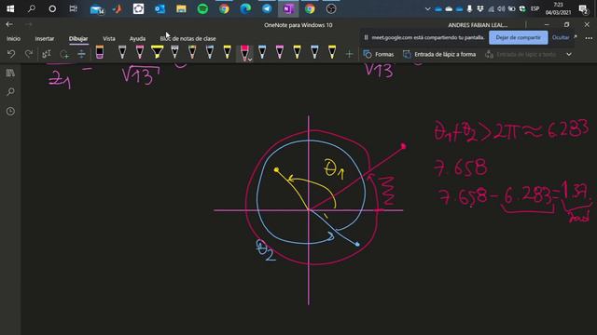The width and height of the screenshot is (597, 335).
Task: Open account ANDRES FABIAN LEAL
Action: [x=478, y=25]
